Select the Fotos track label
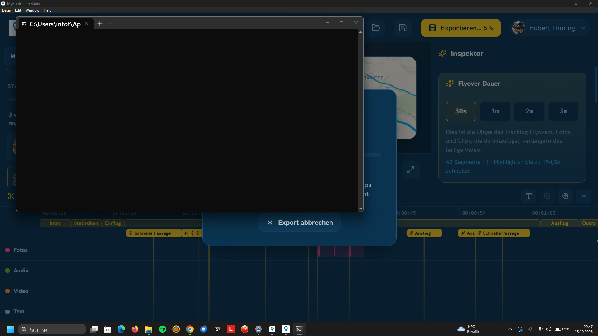 pos(20,250)
